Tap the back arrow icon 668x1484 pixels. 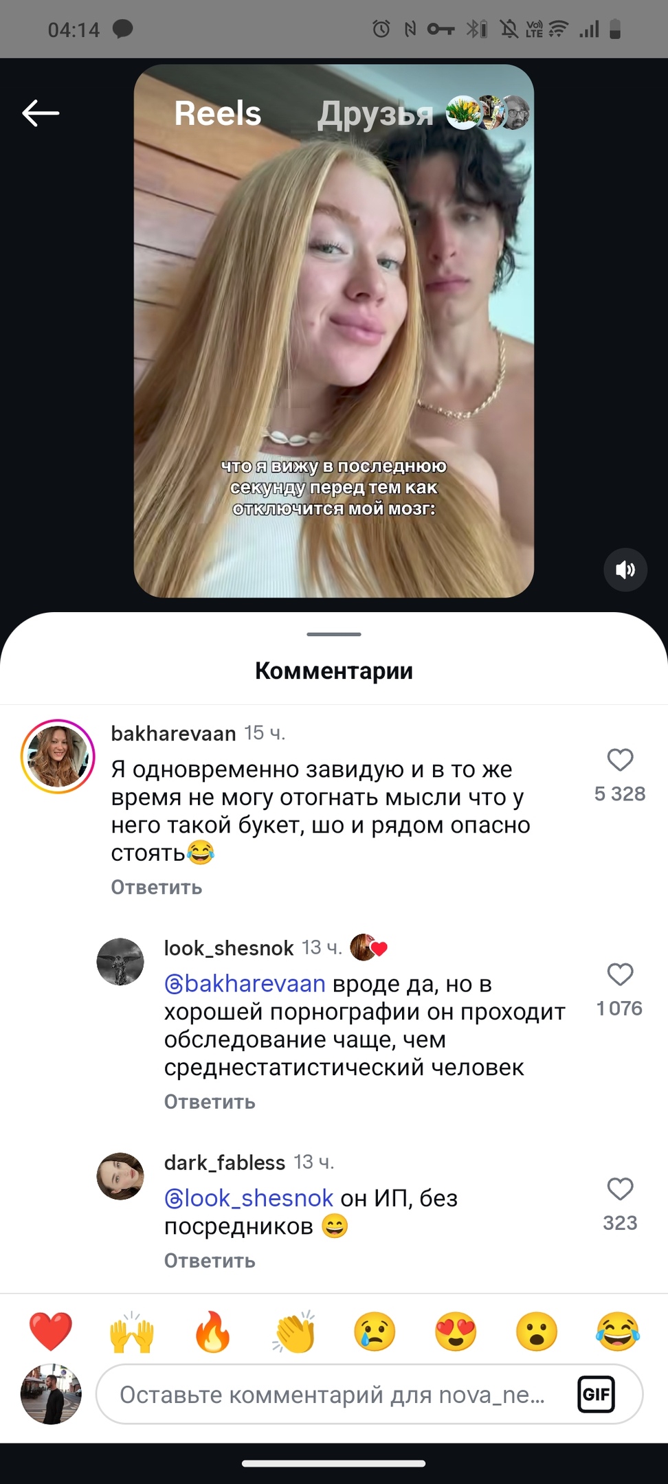point(41,113)
